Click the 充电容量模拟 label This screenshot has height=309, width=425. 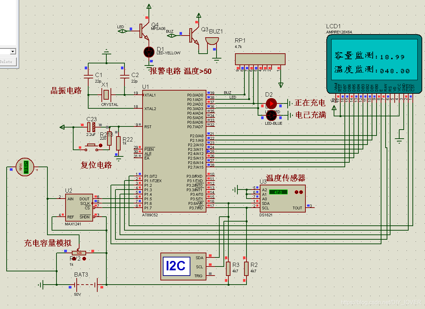[x=47, y=243]
